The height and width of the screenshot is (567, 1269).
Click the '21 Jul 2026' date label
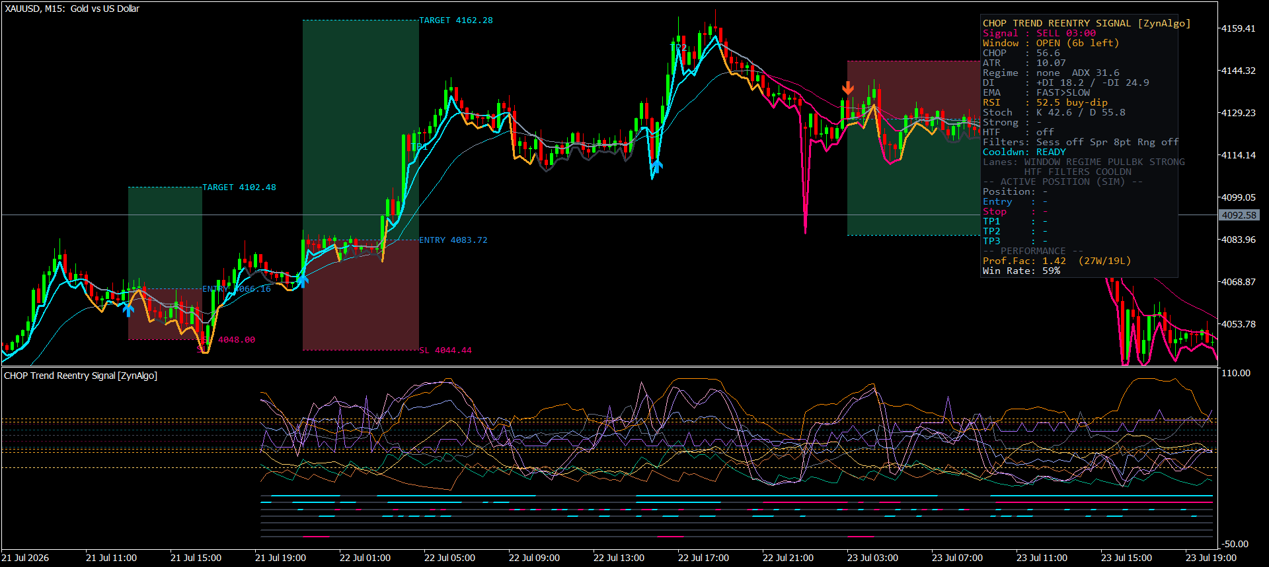point(25,558)
